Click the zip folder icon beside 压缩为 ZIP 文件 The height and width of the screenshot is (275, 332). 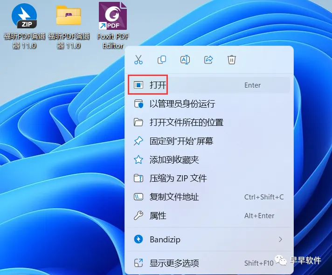point(138,178)
